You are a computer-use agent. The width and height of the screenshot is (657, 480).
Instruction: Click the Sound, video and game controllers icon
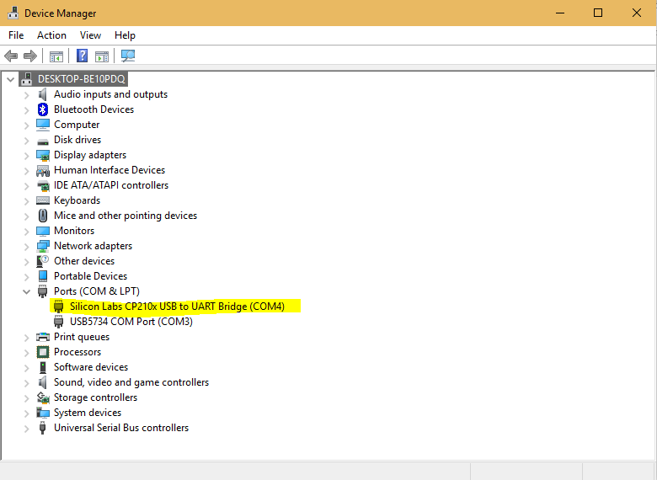(x=42, y=382)
